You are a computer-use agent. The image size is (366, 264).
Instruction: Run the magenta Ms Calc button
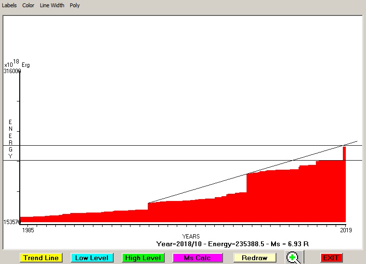(197, 258)
